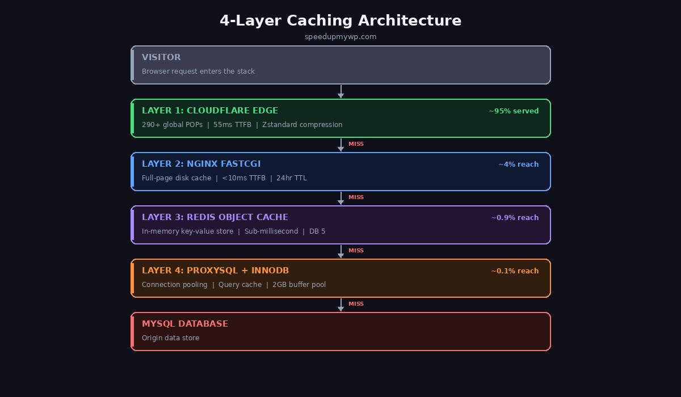This screenshot has height=397, width=681.
Task: Click the arrow below Redis Object Cache
Action: 341,251
